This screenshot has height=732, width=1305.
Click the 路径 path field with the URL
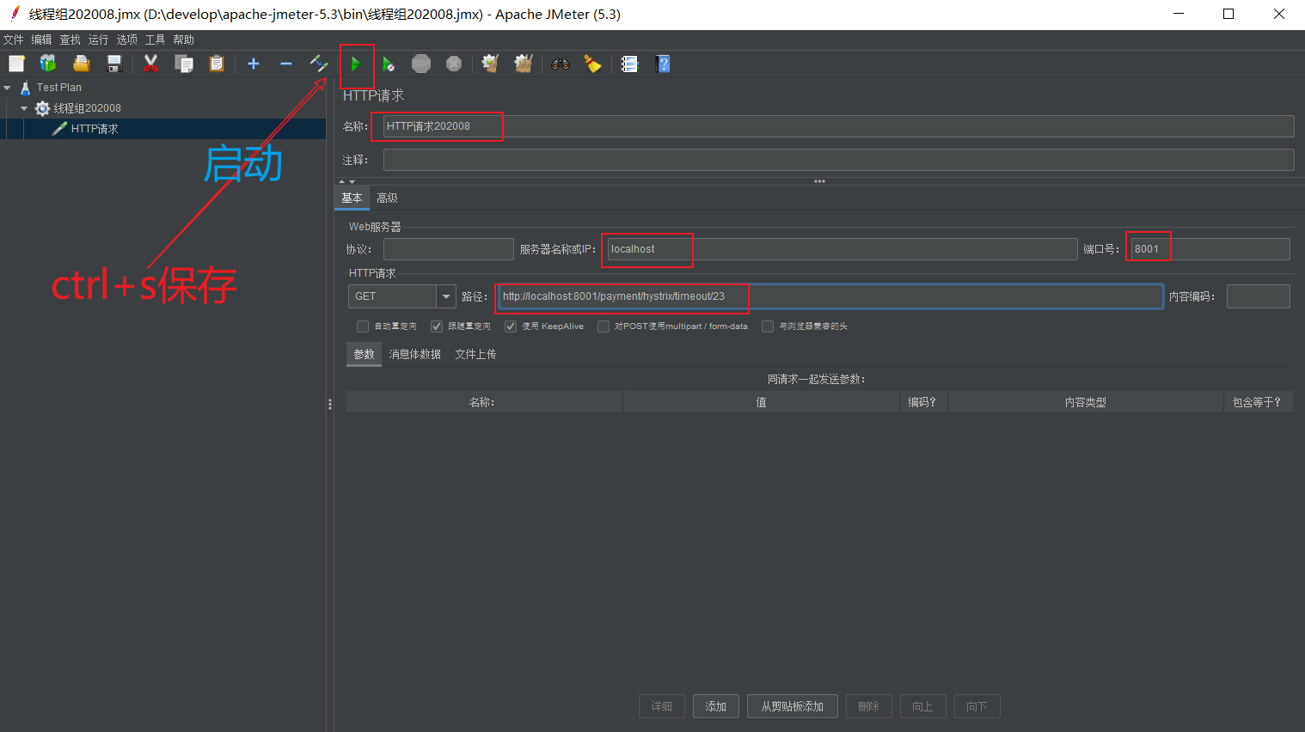830,296
